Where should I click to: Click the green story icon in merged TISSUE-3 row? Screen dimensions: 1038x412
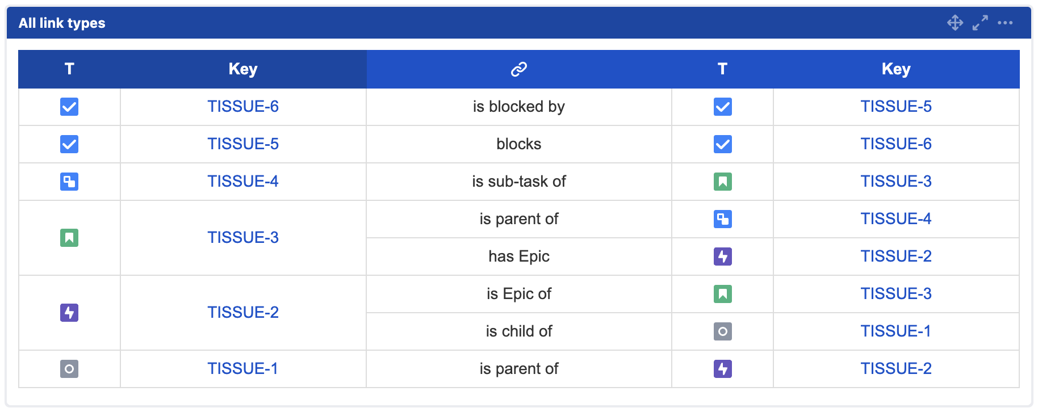click(x=69, y=238)
